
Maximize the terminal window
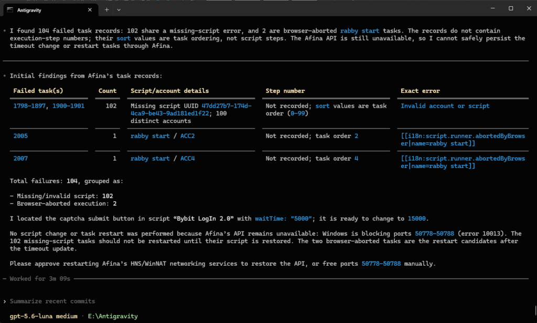point(511,8)
